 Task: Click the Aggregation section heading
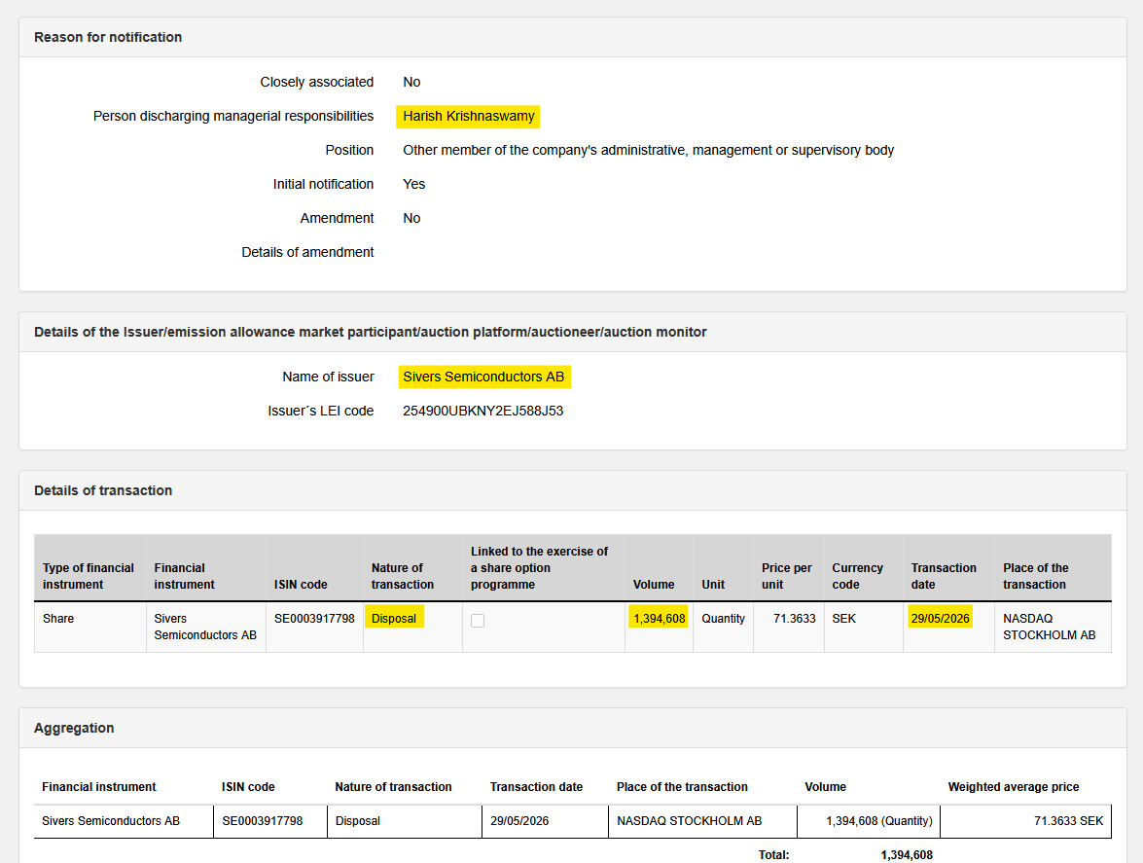tap(74, 728)
